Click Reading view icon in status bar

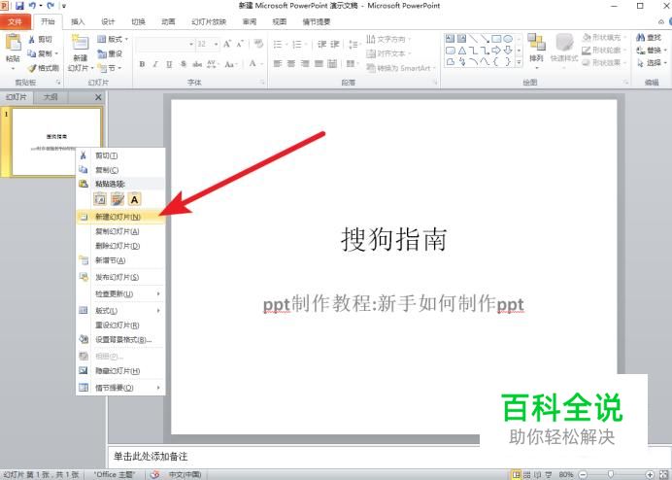(537, 474)
